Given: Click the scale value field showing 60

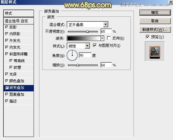Looking at the screenshot, I should tap(106, 65).
